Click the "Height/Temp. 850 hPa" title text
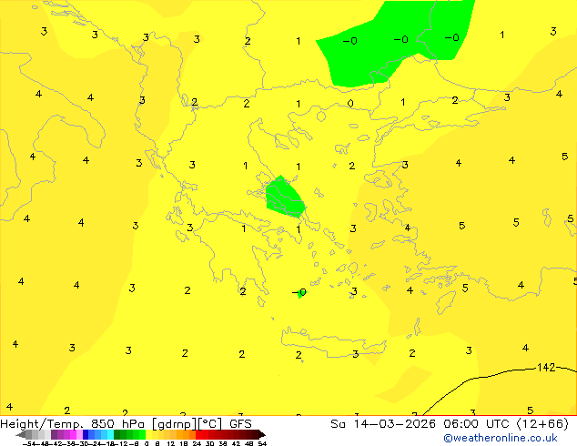The image size is (577, 446). click(73, 424)
